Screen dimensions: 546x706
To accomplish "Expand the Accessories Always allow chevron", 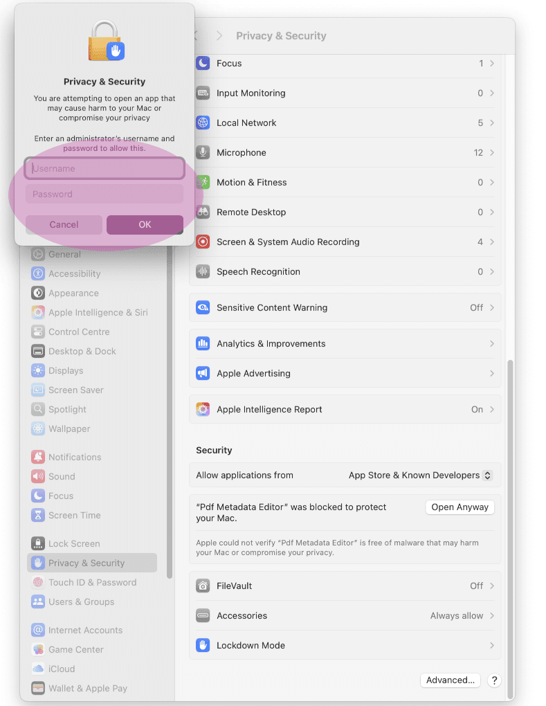I will tap(491, 616).
